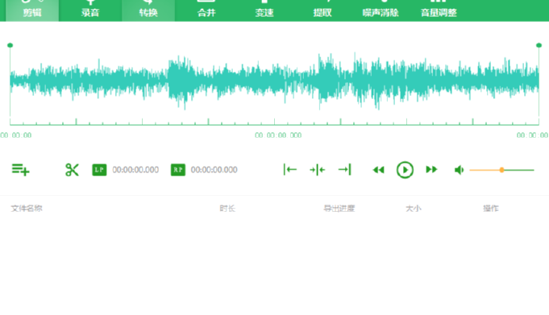Click the 文件名称 column header
Screen dimensions: 549x315
coord(27,208)
